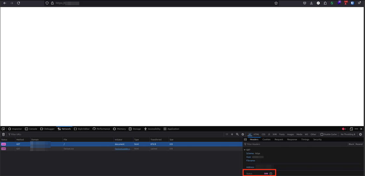Search network requests with magnifier icon
The width and height of the screenshot is (365, 176).
[237, 135]
